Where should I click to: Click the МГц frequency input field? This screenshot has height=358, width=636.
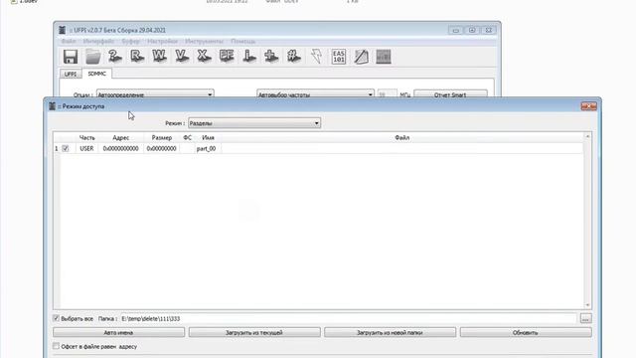click(x=387, y=94)
